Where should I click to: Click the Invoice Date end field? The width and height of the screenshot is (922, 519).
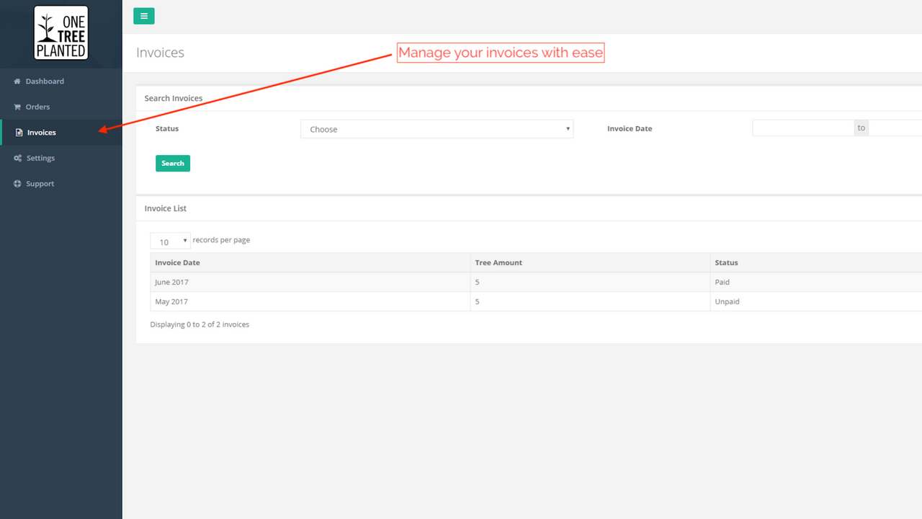895,128
